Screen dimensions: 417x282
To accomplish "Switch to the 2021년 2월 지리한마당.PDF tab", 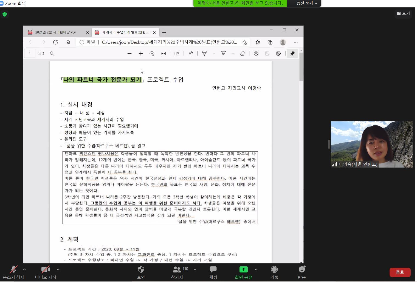I will coord(56,32).
